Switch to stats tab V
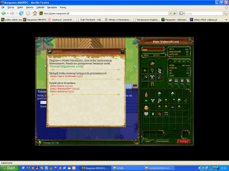 point(188,62)
